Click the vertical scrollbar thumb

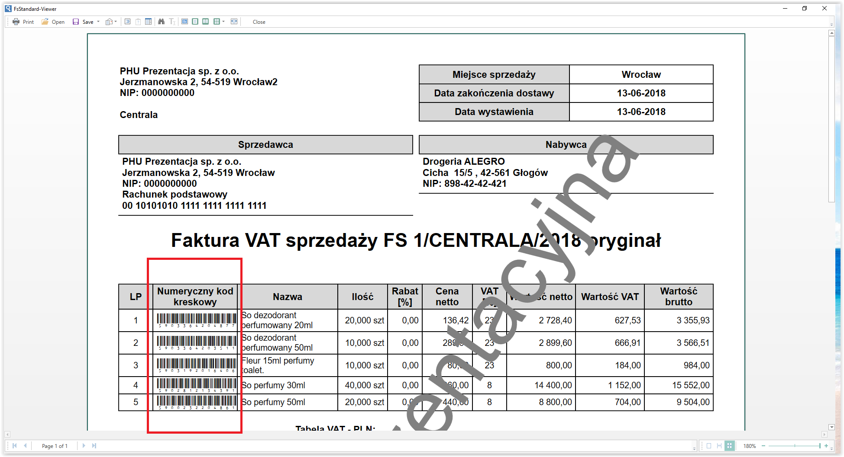831,119
